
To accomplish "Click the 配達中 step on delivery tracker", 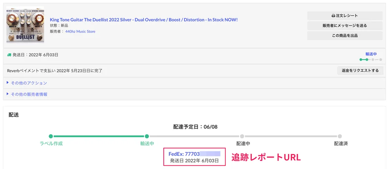I will (243, 144).
